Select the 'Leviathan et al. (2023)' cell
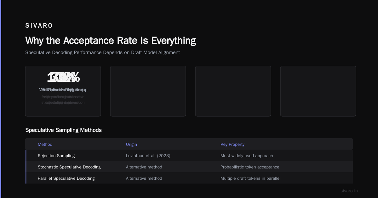The height and width of the screenshot is (198, 378). coord(148,156)
